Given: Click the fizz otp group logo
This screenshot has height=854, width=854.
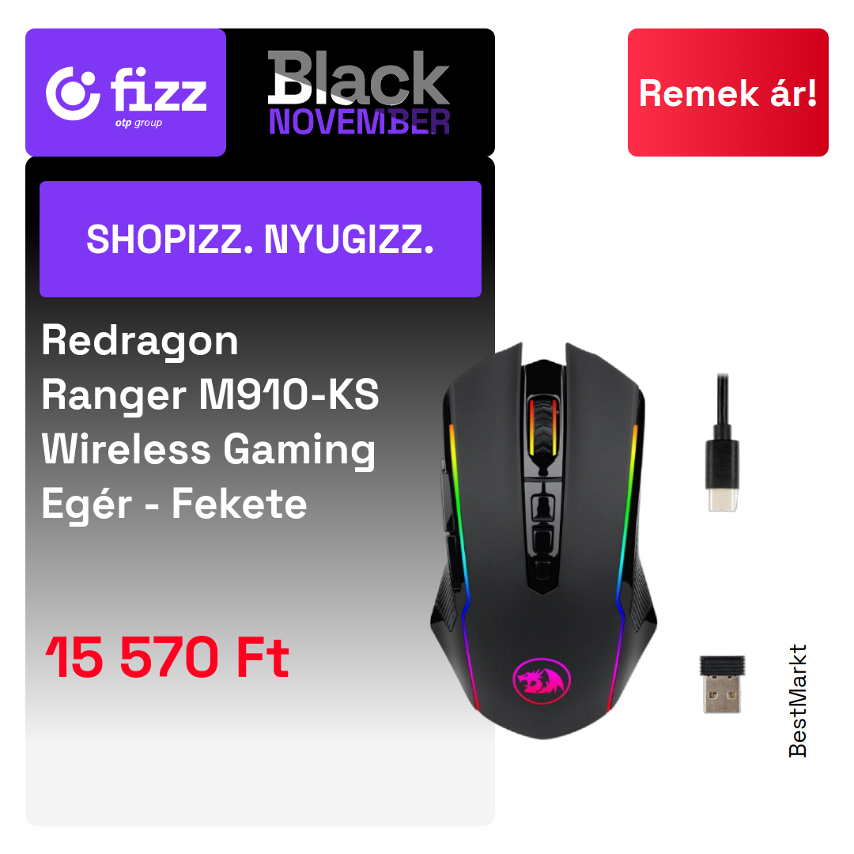Looking at the screenshot, I should [126, 93].
